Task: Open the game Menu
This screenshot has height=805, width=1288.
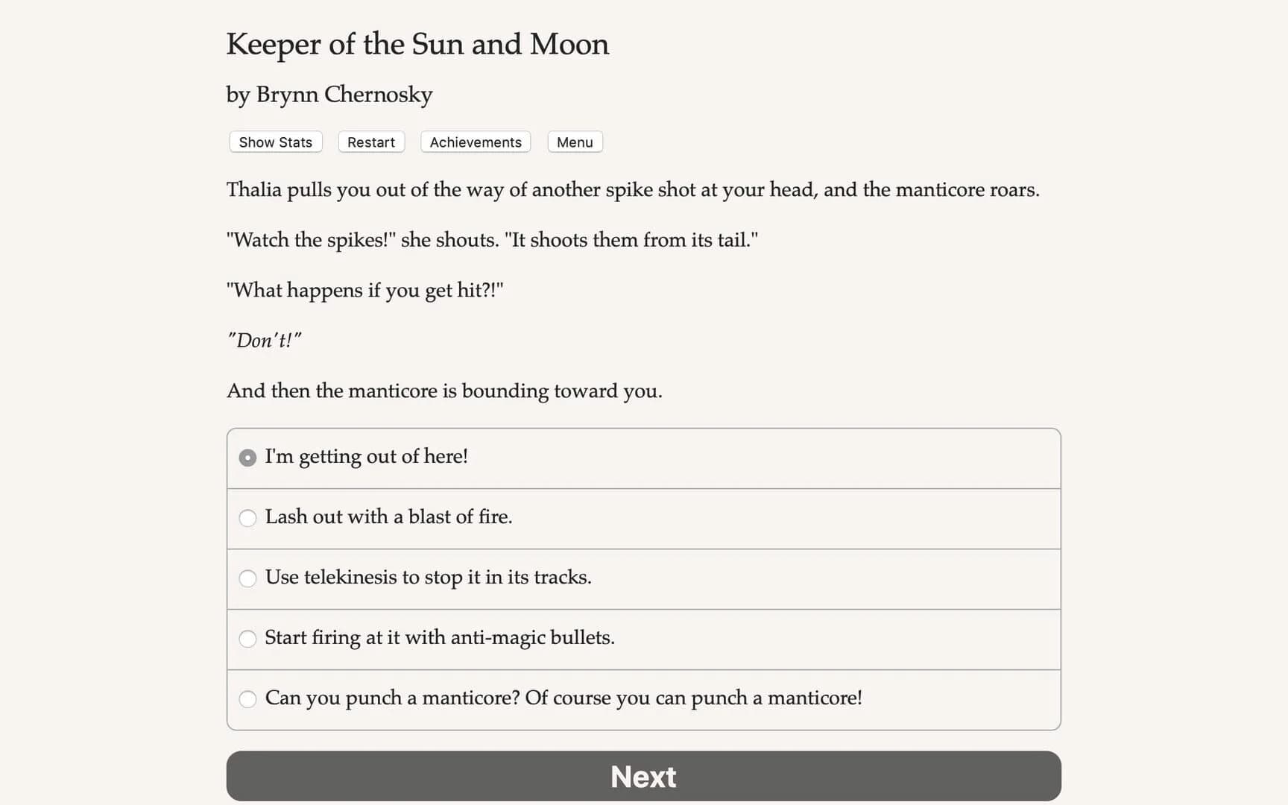Action: (574, 142)
